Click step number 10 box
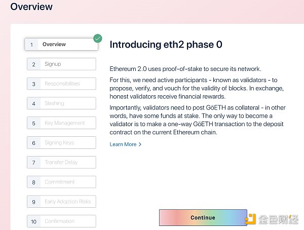The width and height of the screenshot is (304, 230). coord(33,221)
